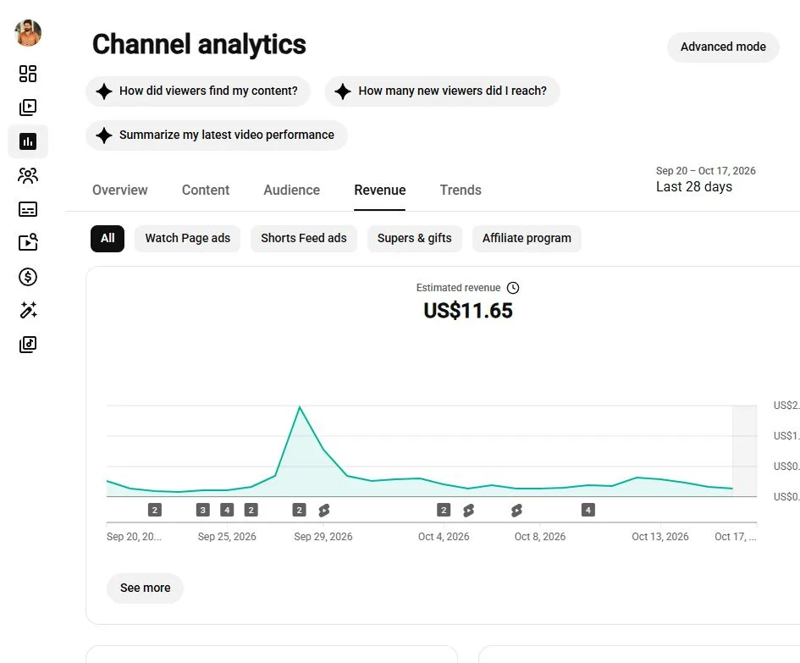Image resolution: width=800 pixels, height=663 pixels.
Task: Click the 'Sep 25, 2026' axis label
Action: [227, 537]
